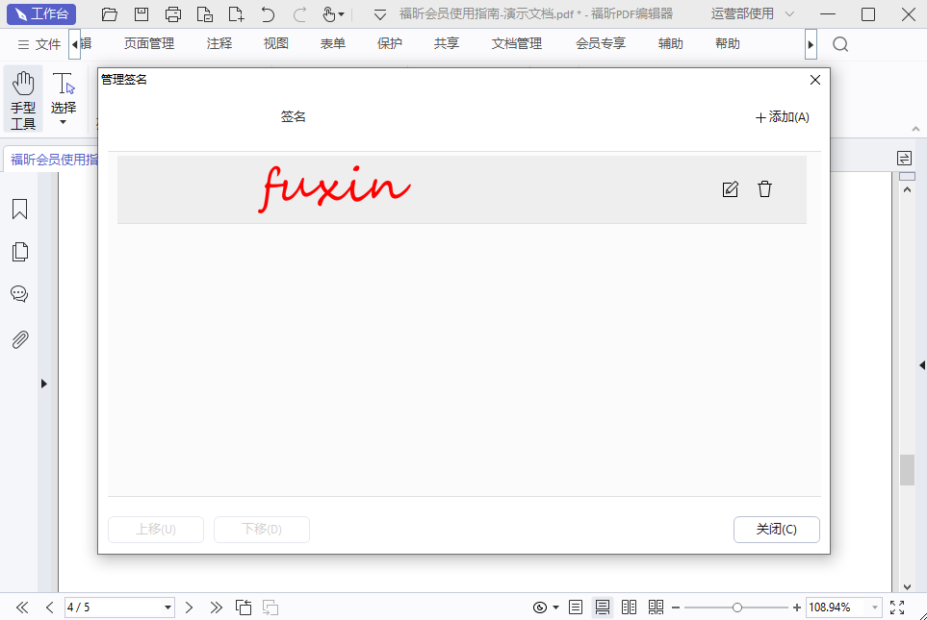Save the document with the save icon
This screenshot has width=927, height=620.
[142, 14]
